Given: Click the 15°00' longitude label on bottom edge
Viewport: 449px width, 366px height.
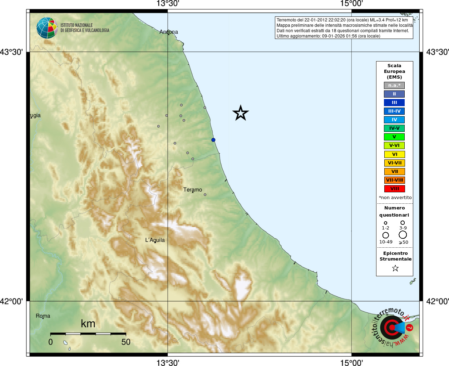Looking at the screenshot, I should [x=351, y=363].
